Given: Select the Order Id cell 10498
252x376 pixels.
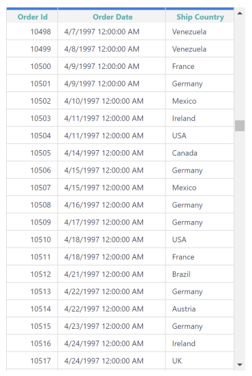Looking at the screenshot, I should [32, 31].
